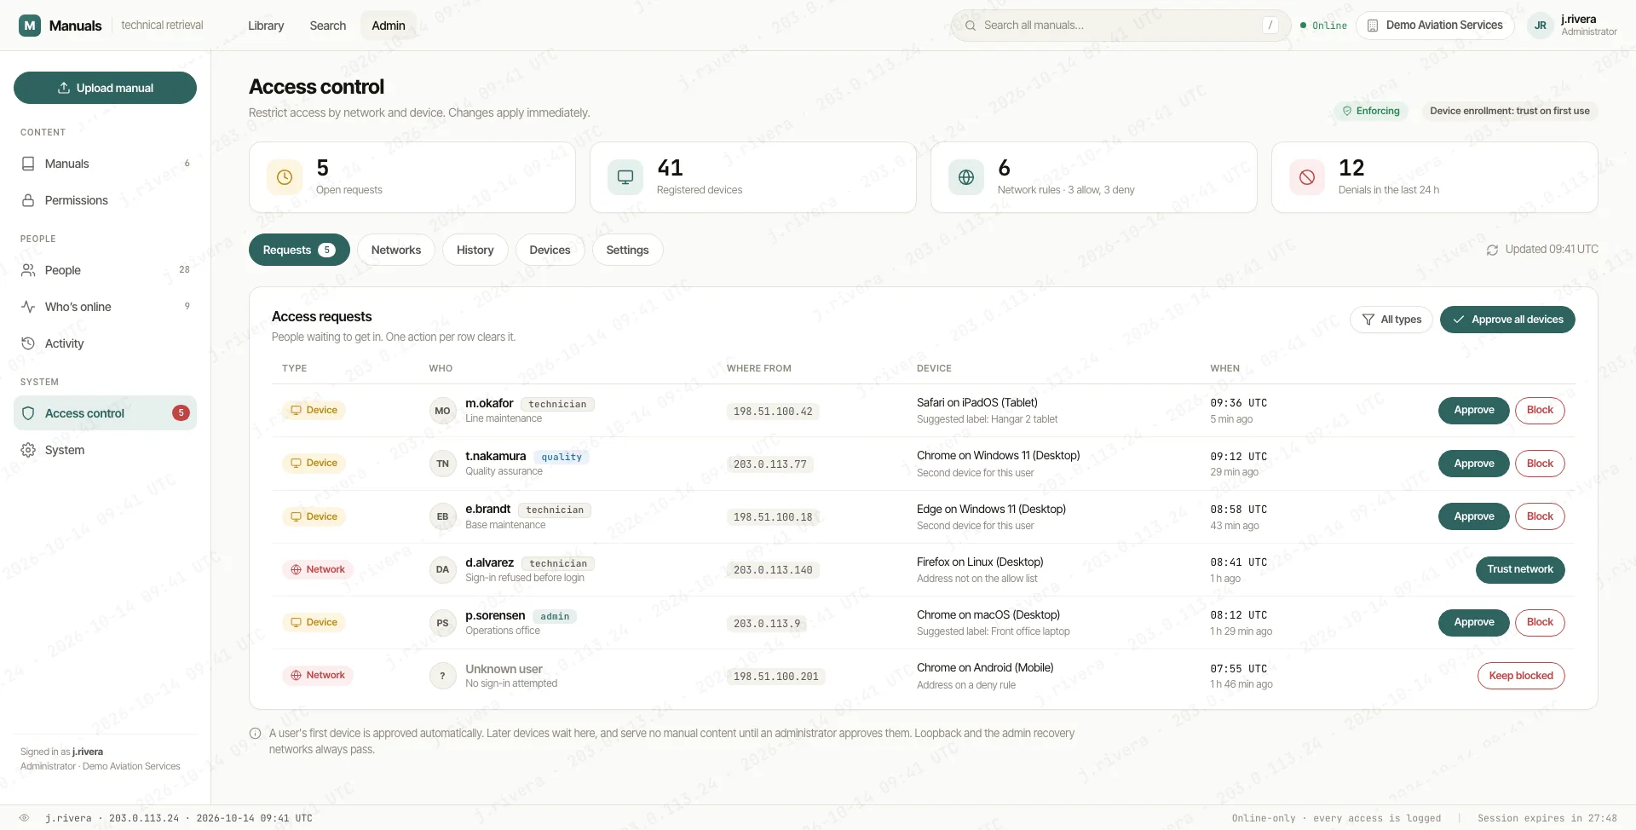Click the magnifier icon in search field
This screenshot has width=1636, height=830.
coord(971,26)
